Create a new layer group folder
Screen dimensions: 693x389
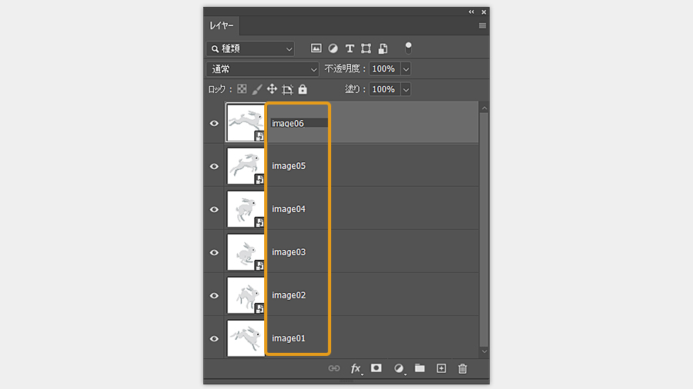420,368
